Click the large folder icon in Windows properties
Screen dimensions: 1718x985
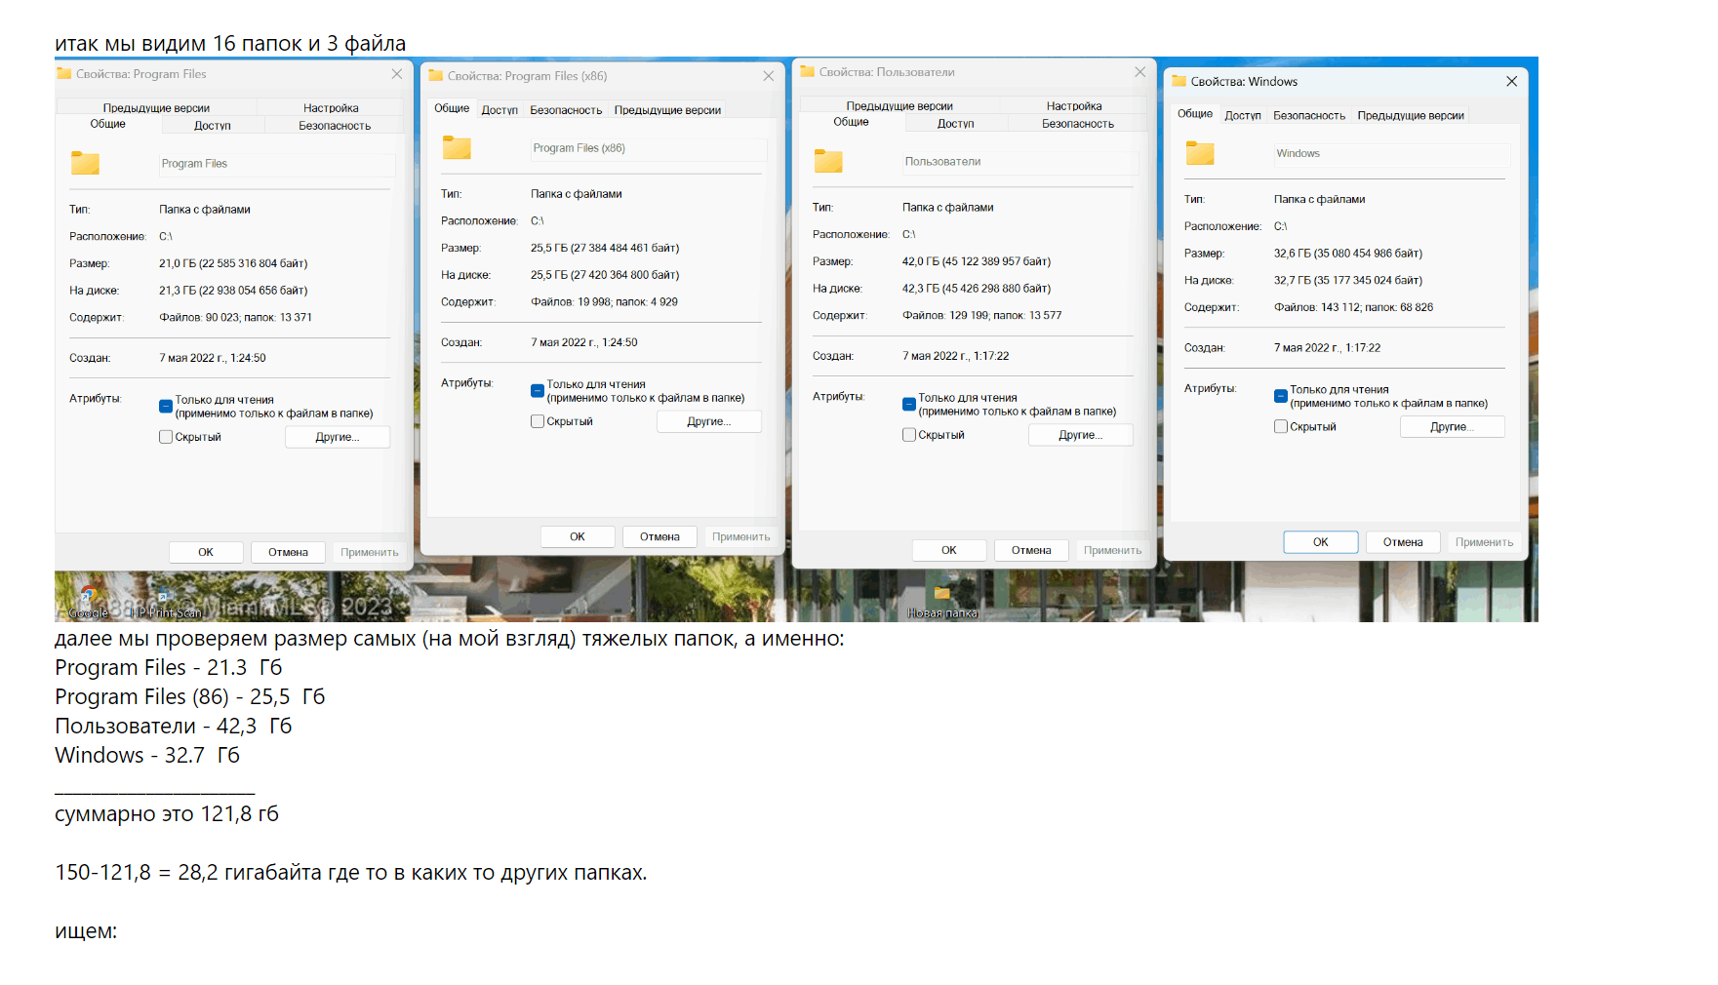point(1200,153)
